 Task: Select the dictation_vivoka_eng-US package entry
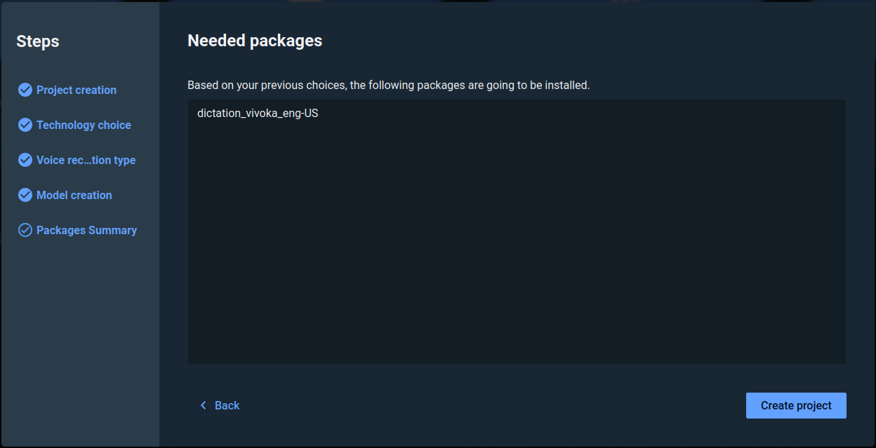[x=258, y=113]
